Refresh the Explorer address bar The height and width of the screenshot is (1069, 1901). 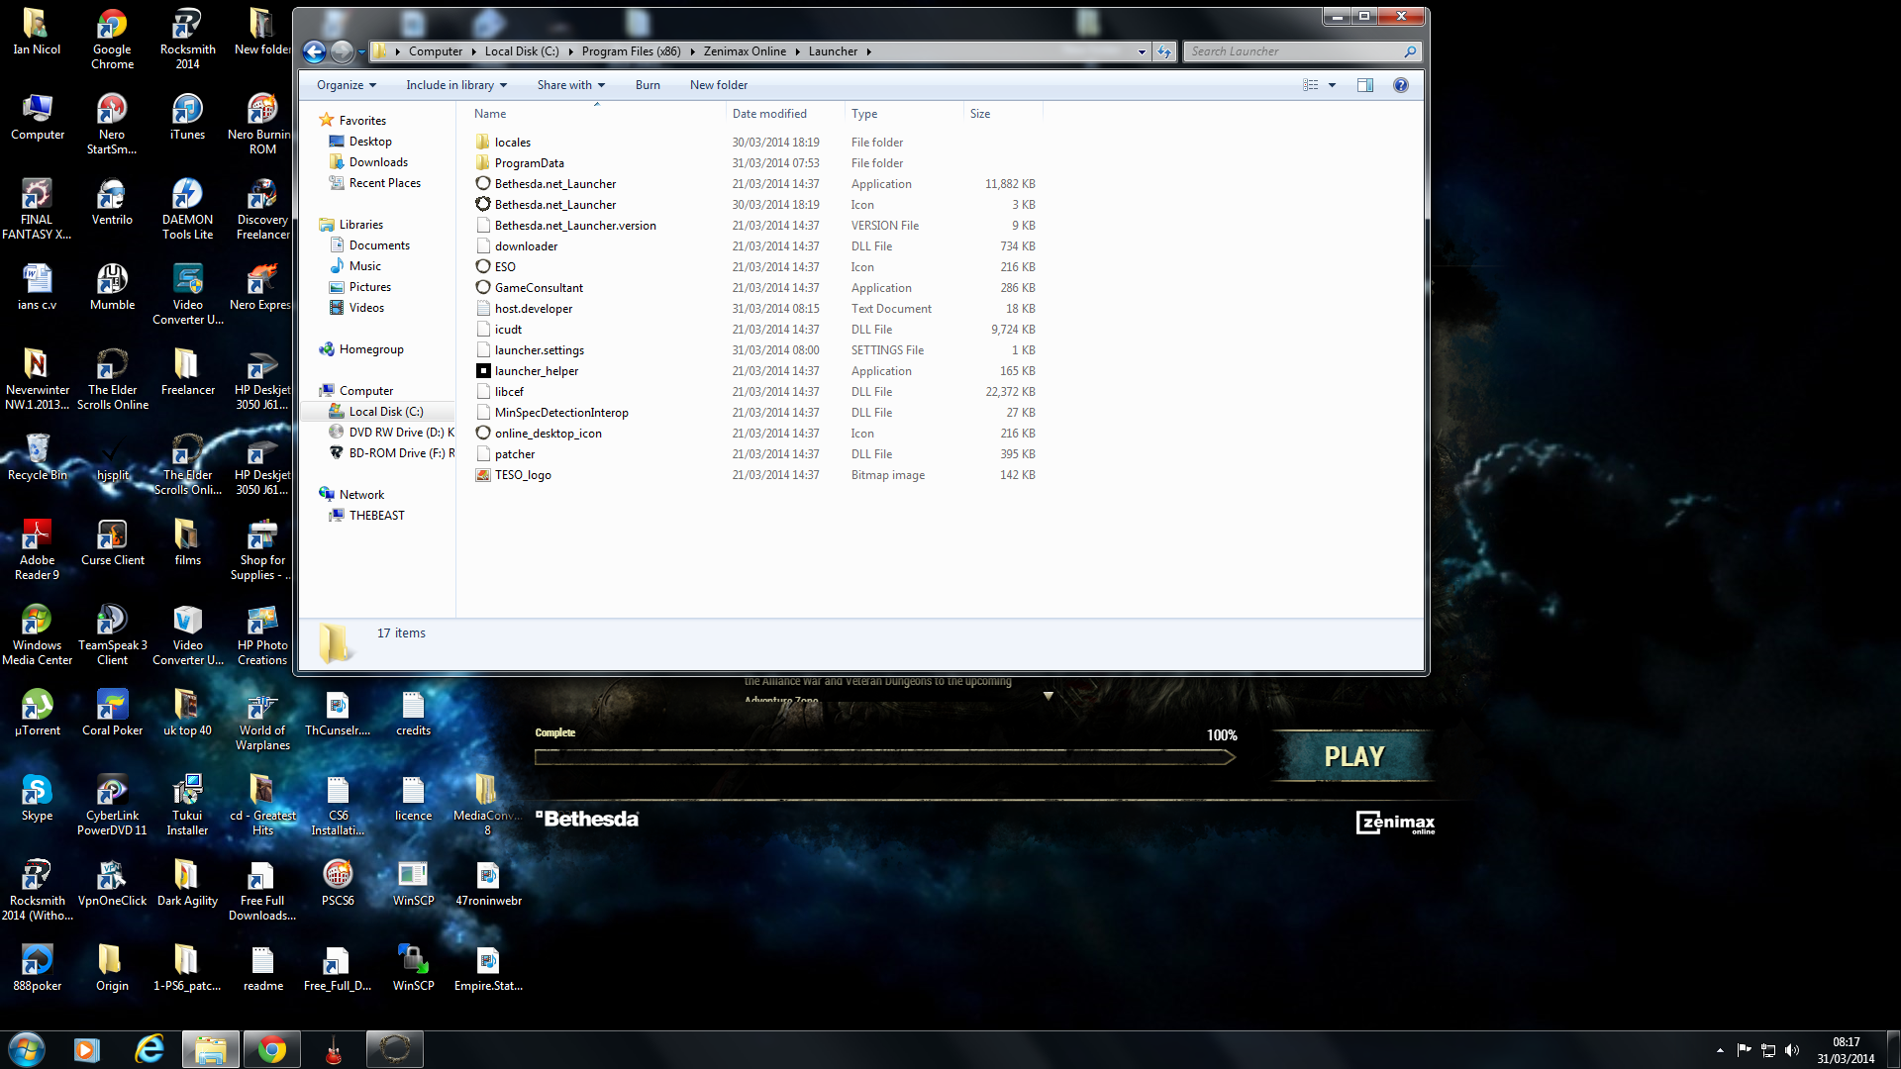[1164, 51]
